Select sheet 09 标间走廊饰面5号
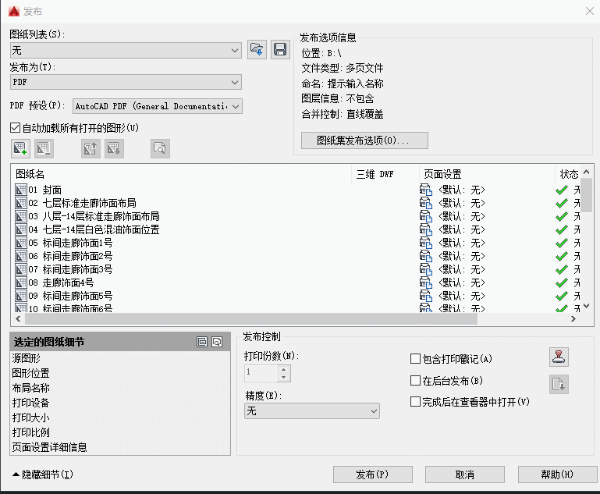This screenshot has width=600, height=494. tap(70, 297)
